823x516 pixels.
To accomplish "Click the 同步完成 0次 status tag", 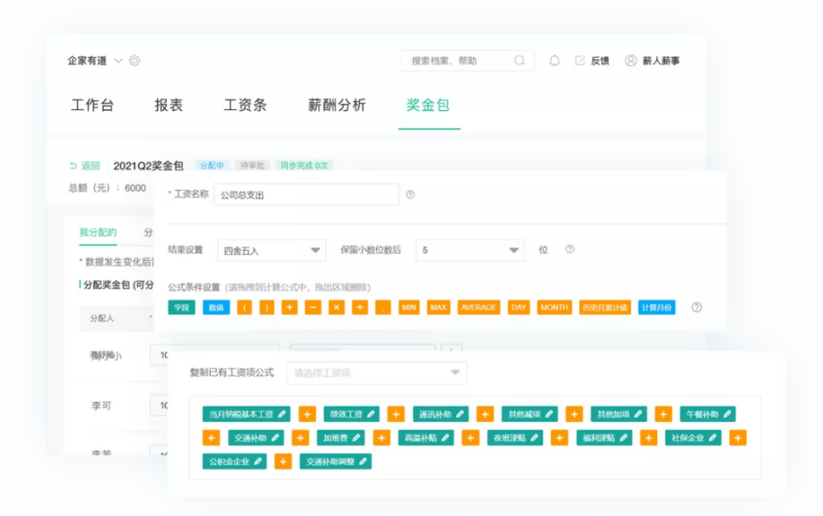I will tap(305, 165).
